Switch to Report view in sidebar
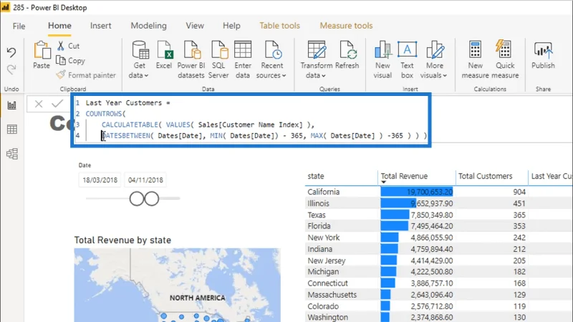This screenshot has height=322, width=573. tap(11, 105)
